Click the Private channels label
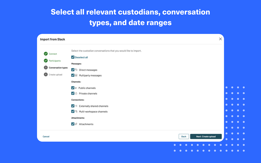Screen dimensions: 261x163 coord(88,93)
